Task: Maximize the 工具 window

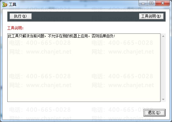Action: pos(151,3)
